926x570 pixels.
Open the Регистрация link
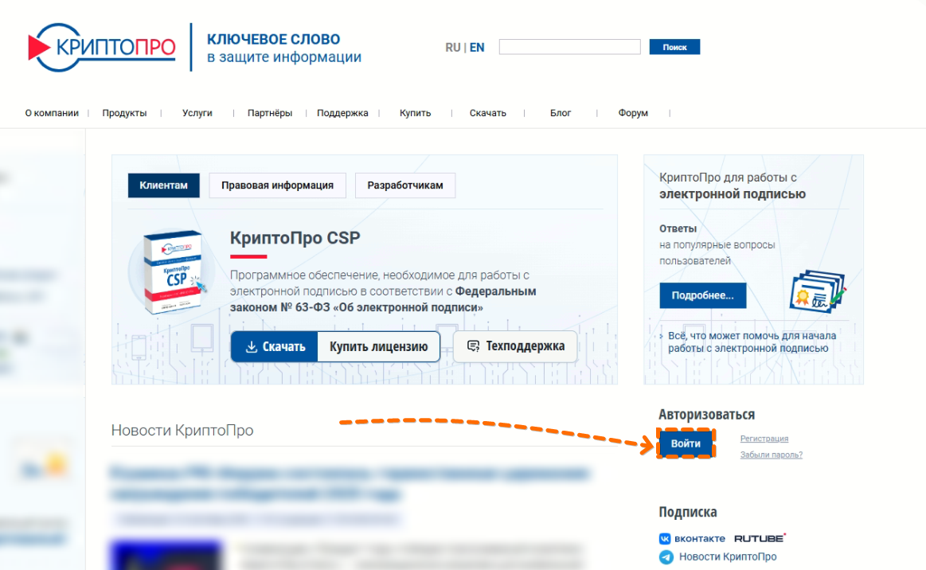pyautogui.click(x=764, y=439)
